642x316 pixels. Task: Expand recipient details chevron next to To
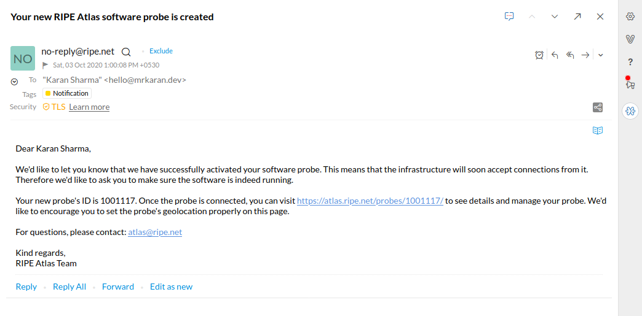point(14,82)
